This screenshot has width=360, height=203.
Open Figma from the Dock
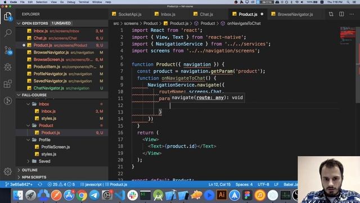point(247,195)
